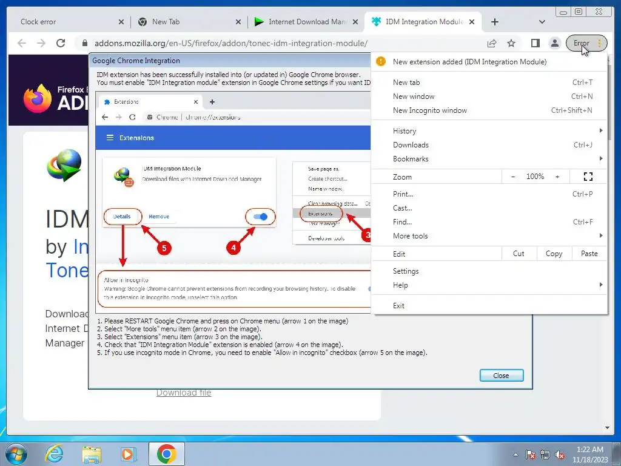Click the Chrome taskbar icon

[167, 454]
